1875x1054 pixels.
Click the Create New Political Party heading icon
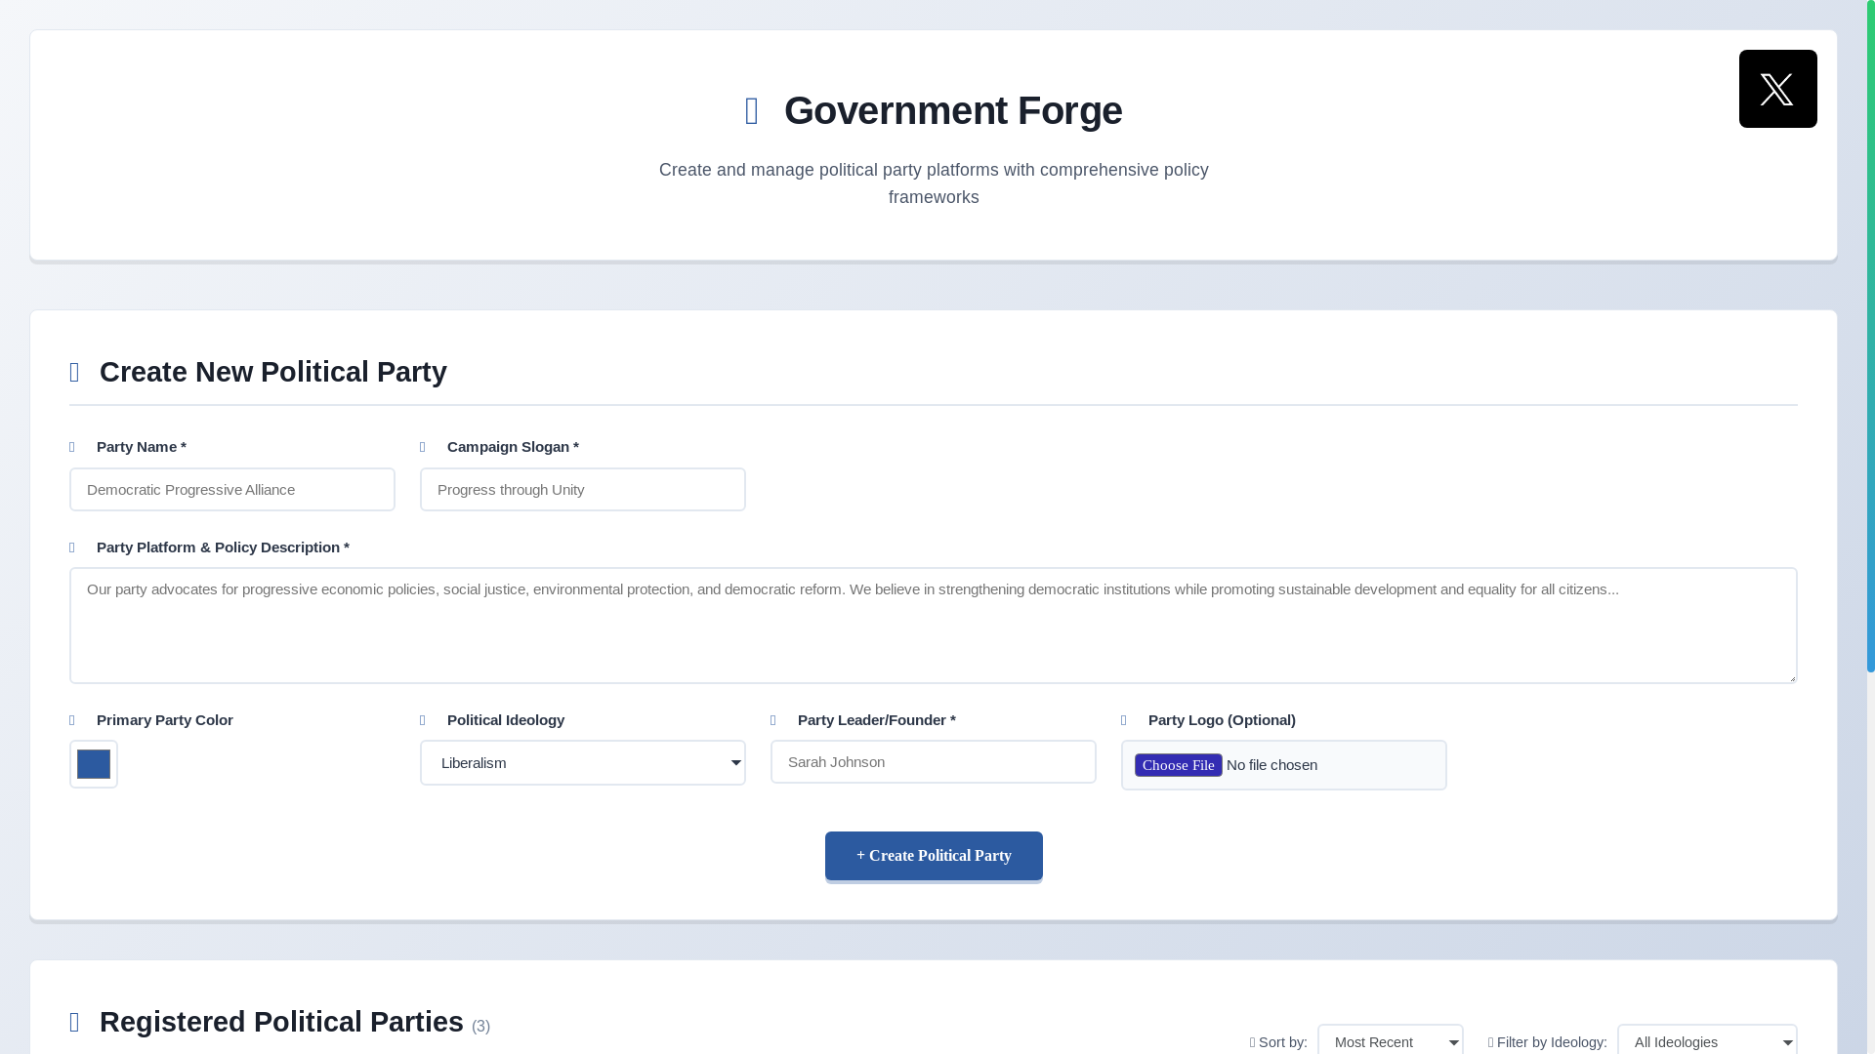coord(74,373)
